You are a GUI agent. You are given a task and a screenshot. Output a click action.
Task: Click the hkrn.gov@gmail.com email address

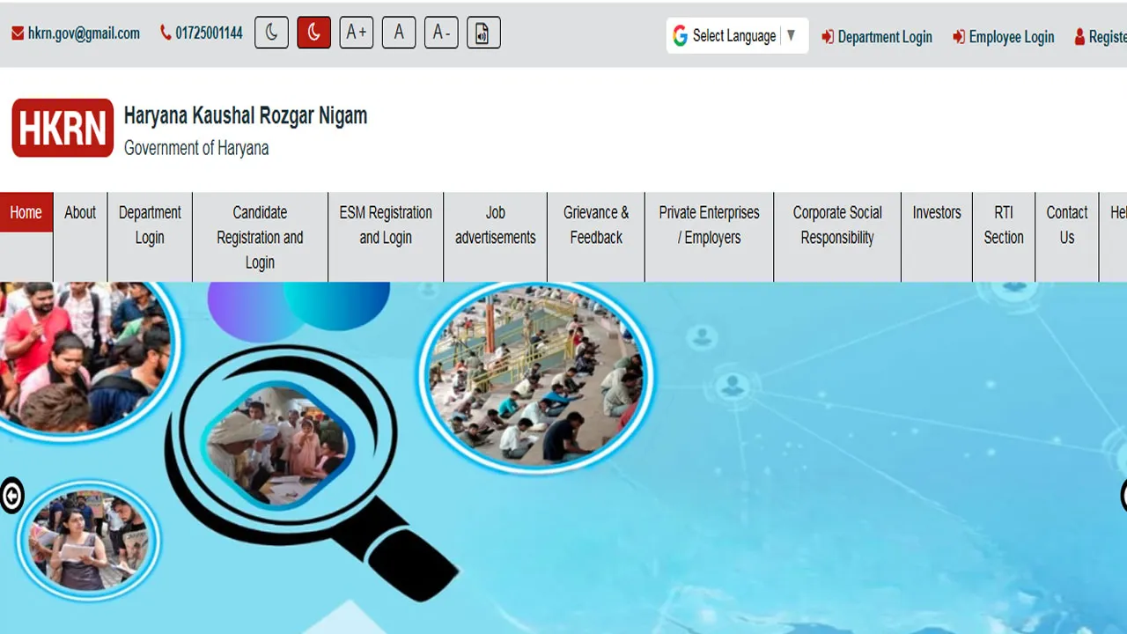pos(84,33)
